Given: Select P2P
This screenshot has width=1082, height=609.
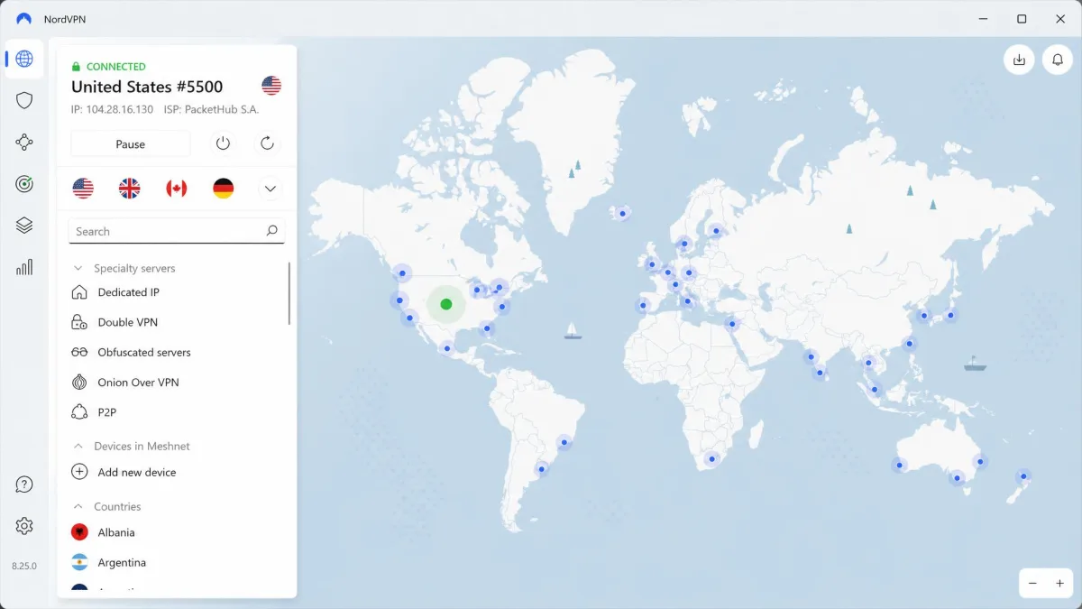Looking at the screenshot, I should [107, 412].
